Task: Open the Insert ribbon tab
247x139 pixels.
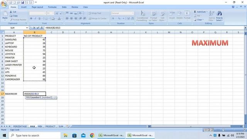Action: pyautogui.click(x=24, y=7)
